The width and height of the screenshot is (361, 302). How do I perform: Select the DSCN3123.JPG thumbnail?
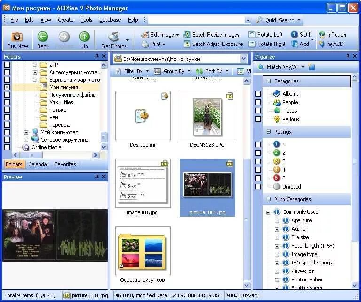(x=207, y=116)
